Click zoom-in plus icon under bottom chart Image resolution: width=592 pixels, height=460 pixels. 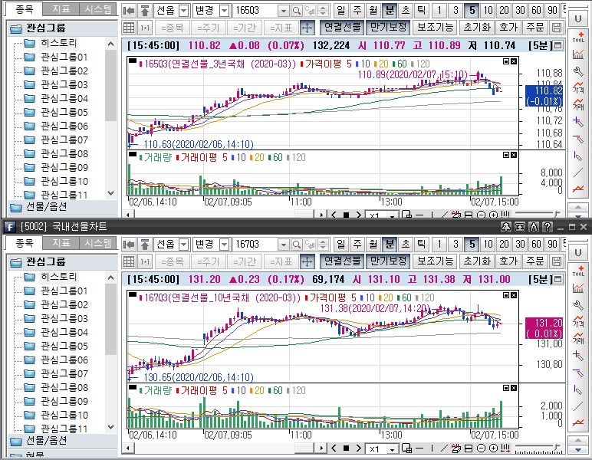click(x=493, y=449)
